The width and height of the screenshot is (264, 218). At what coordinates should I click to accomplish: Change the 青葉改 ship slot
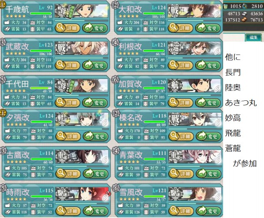[x=209, y=173]
